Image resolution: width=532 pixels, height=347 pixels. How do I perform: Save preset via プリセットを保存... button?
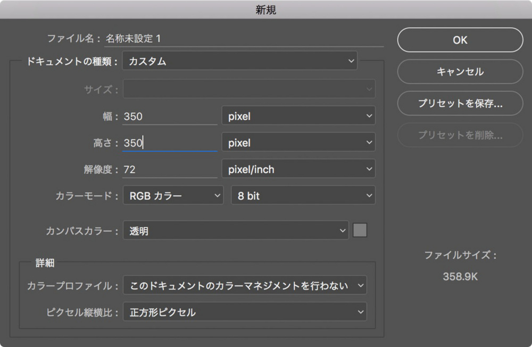coord(460,103)
